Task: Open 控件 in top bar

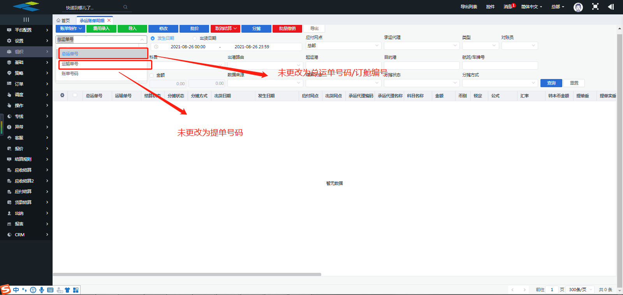Action: tap(490, 7)
